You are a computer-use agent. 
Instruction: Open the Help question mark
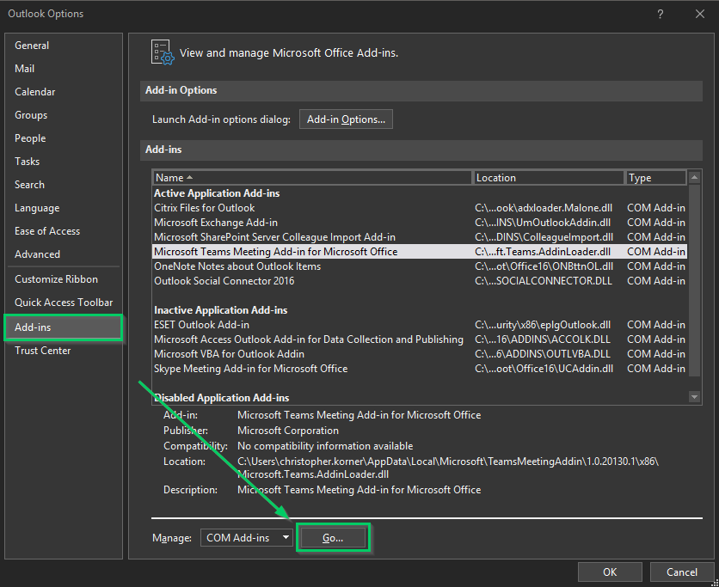coord(660,14)
